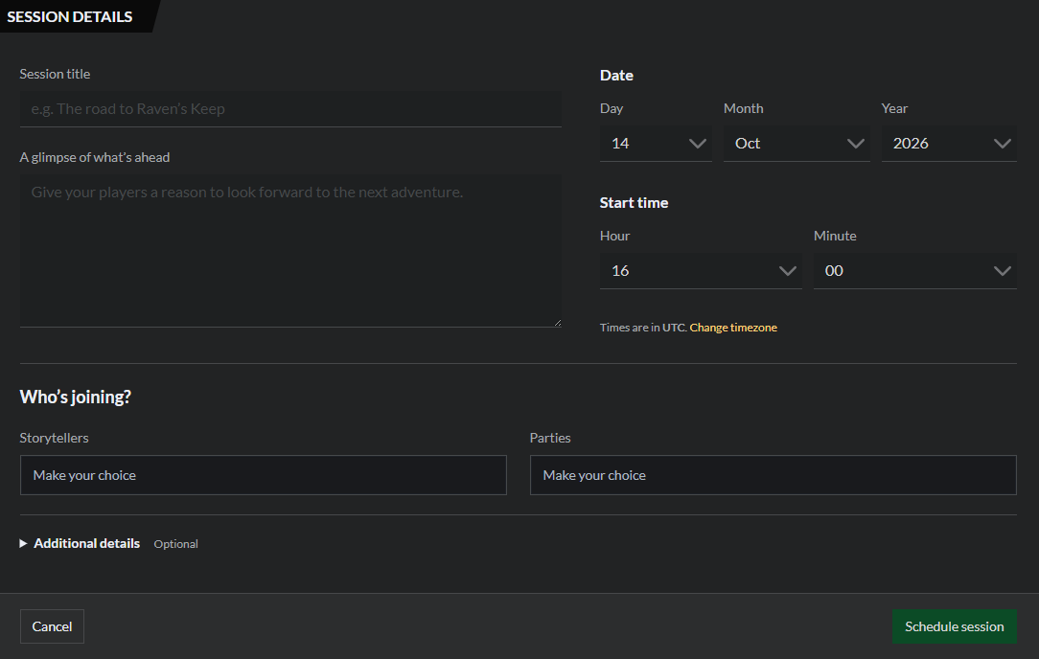Open the Day dropdown showing 14
This screenshot has width=1039, height=659.
(656, 143)
